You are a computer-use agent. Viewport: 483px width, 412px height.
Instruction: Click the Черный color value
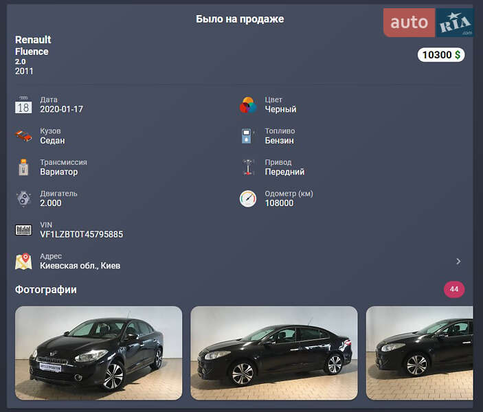click(280, 109)
